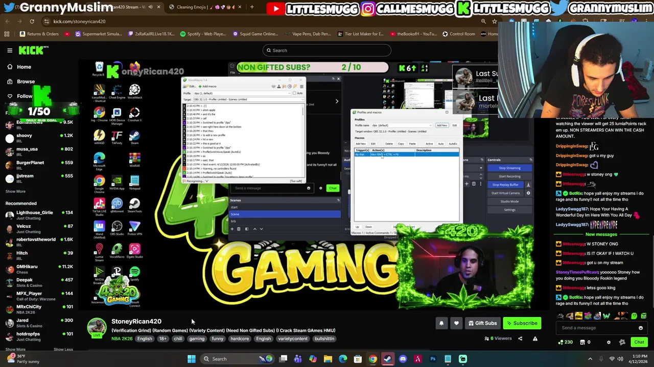
Task: Click the green Chat send button
Action: [x=639, y=342]
